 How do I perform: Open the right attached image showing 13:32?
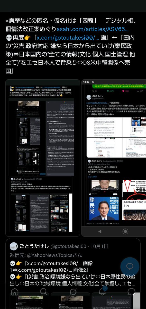(x=114, y=158)
